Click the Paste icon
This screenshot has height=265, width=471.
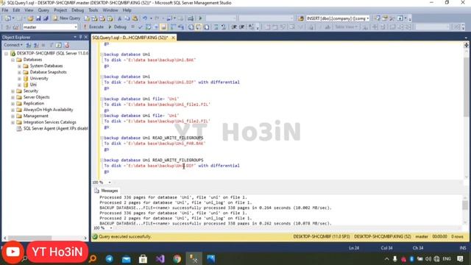tap(135, 18)
